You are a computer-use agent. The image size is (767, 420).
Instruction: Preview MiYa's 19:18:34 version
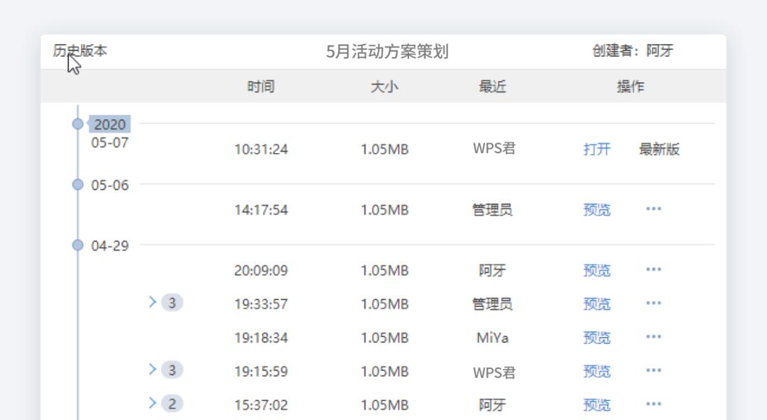[597, 338]
